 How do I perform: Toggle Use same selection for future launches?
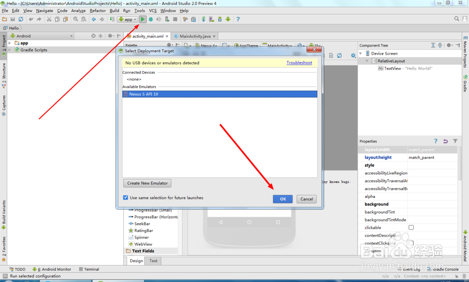tap(126, 197)
